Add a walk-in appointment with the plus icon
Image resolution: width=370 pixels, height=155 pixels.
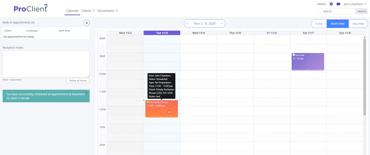point(86,23)
